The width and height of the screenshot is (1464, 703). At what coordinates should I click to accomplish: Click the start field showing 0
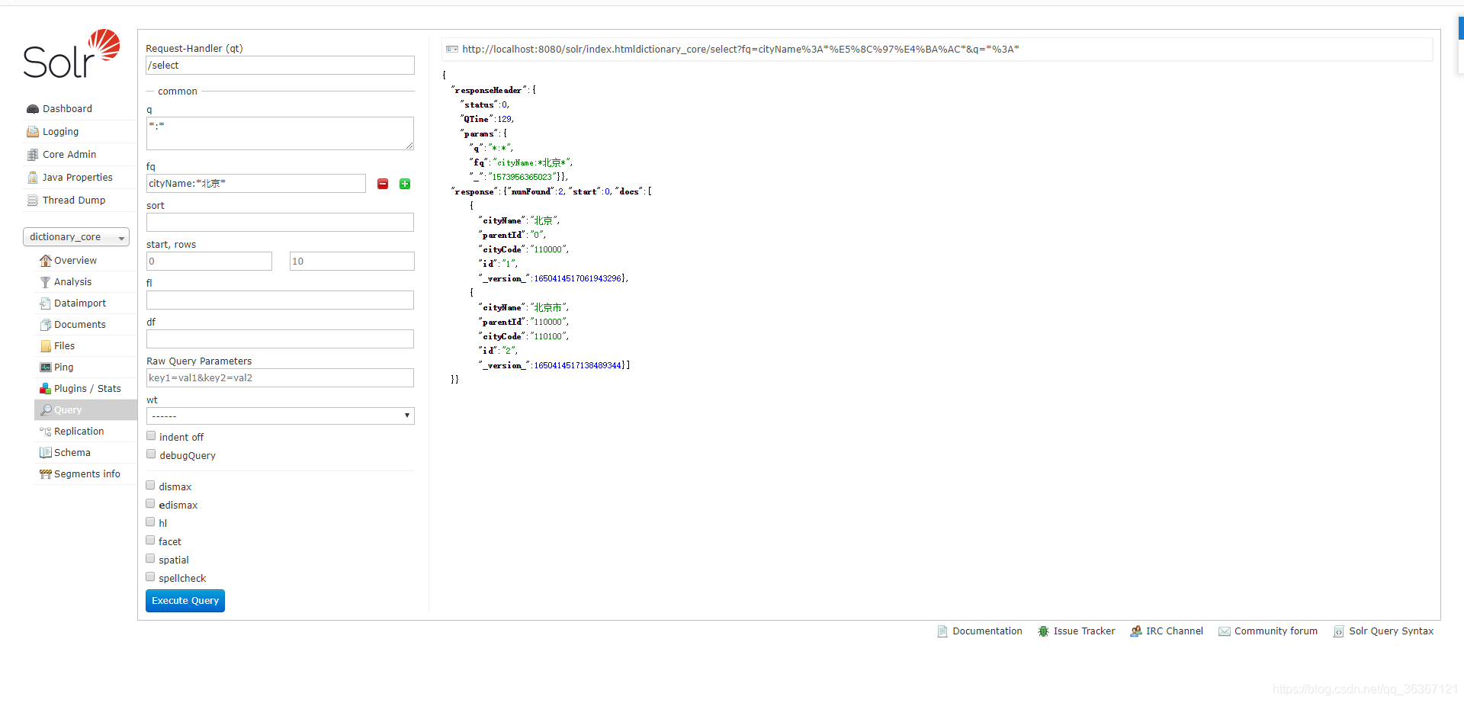pos(209,262)
